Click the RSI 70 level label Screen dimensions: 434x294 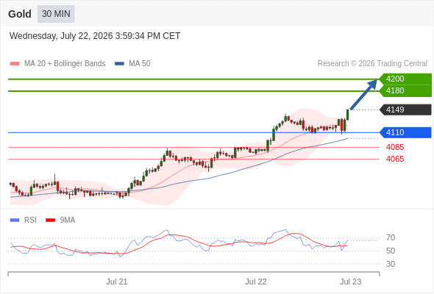(x=391, y=237)
